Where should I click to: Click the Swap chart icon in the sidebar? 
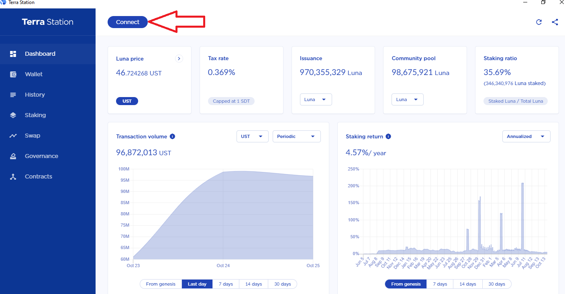(13, 136)
